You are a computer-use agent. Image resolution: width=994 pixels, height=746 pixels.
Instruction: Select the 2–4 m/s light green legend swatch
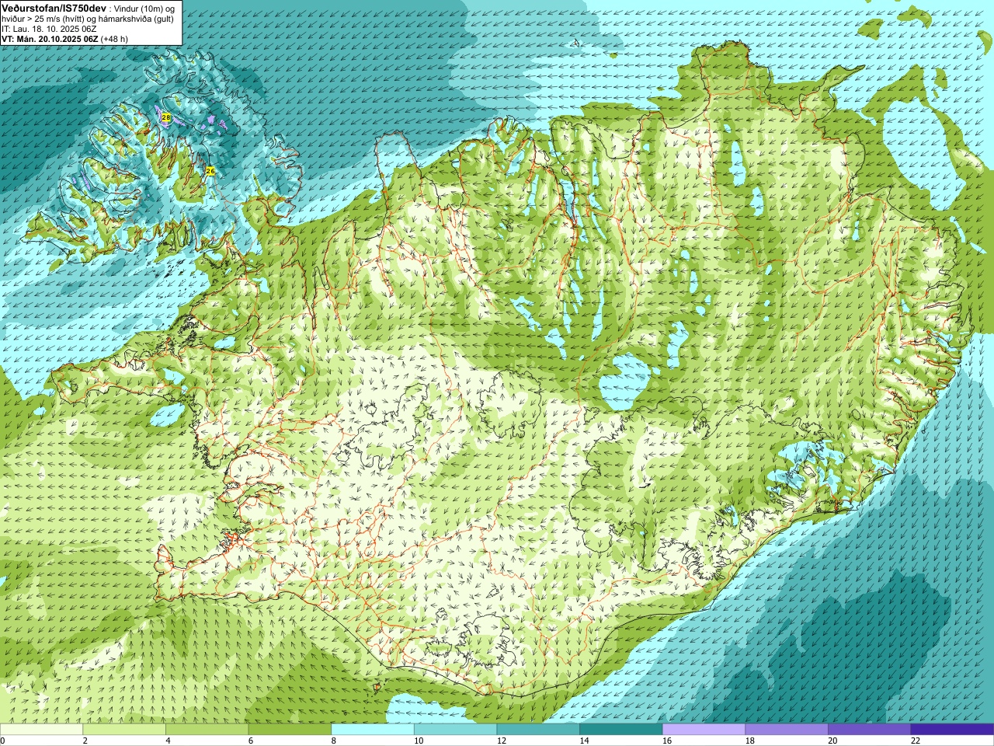tap(123, 730)
